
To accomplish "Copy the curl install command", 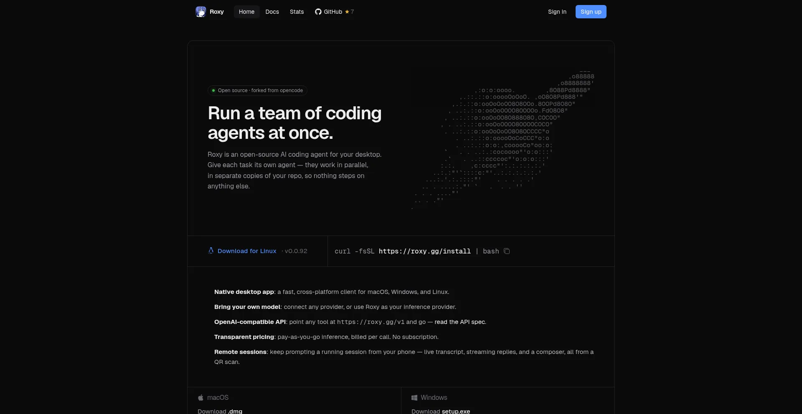I will [507, 251].
